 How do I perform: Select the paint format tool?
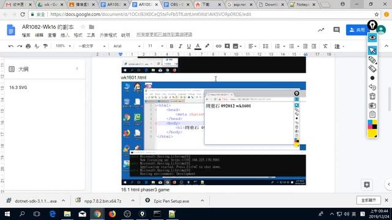(x=45, y=46)
